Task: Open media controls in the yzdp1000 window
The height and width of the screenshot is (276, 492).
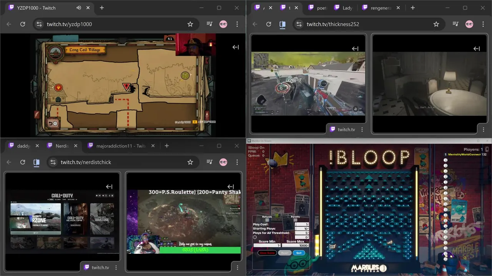Action: coord(209,24)
